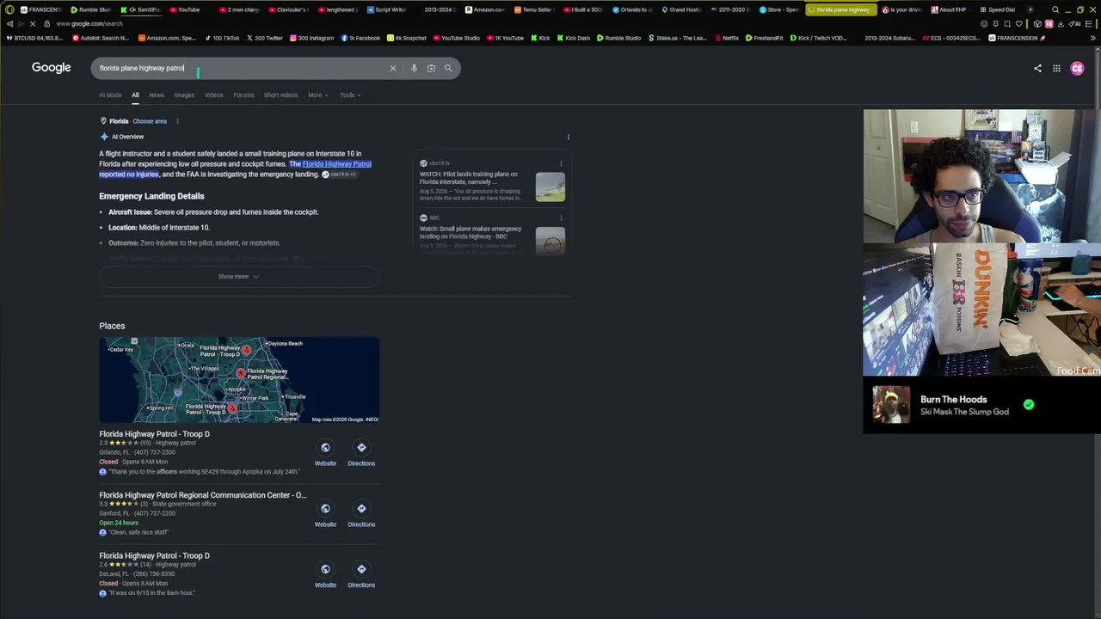Visit the Website for Troop D Orlando
1101x619 pixels.
coord(325,454)
